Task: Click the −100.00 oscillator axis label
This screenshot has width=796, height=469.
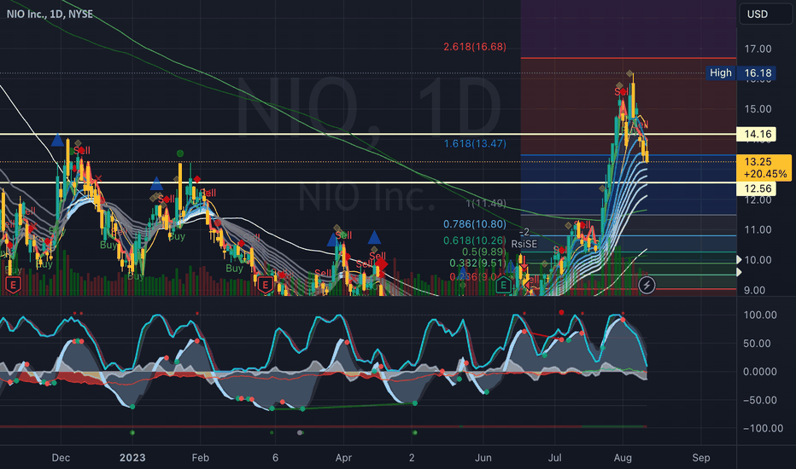Action: [763, 428]
